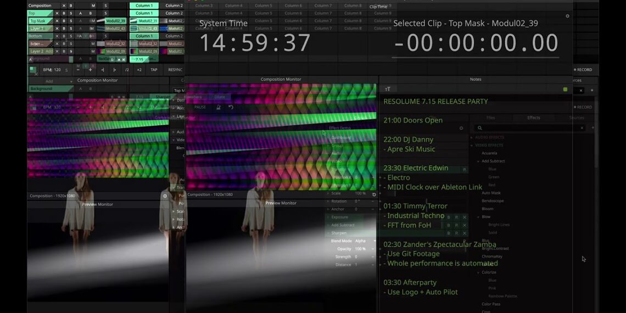This screenshot has width=626, height=313.
Task: Switch to the Files tab
Action: point(491,118)
